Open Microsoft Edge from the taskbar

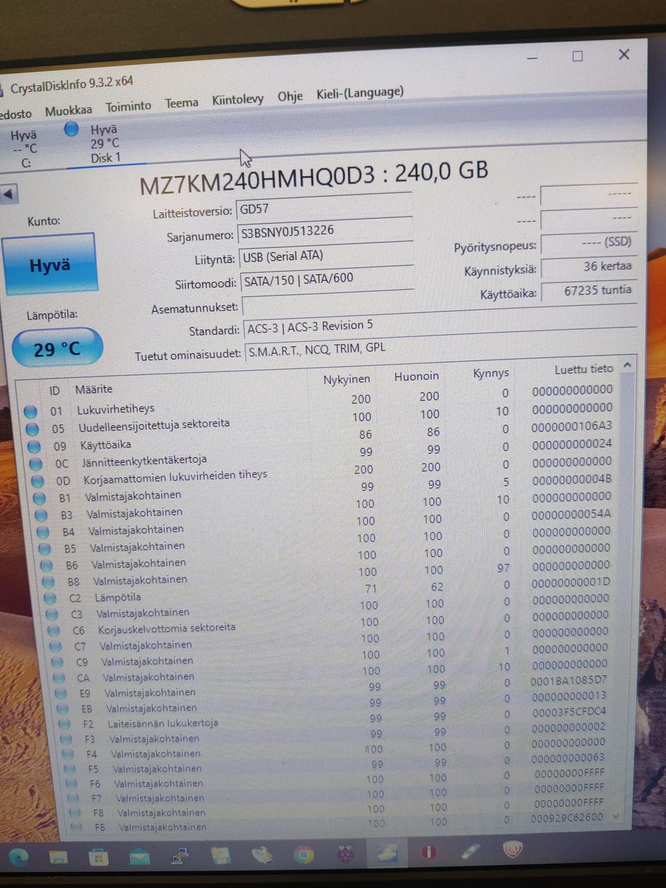tap(19, 857)
